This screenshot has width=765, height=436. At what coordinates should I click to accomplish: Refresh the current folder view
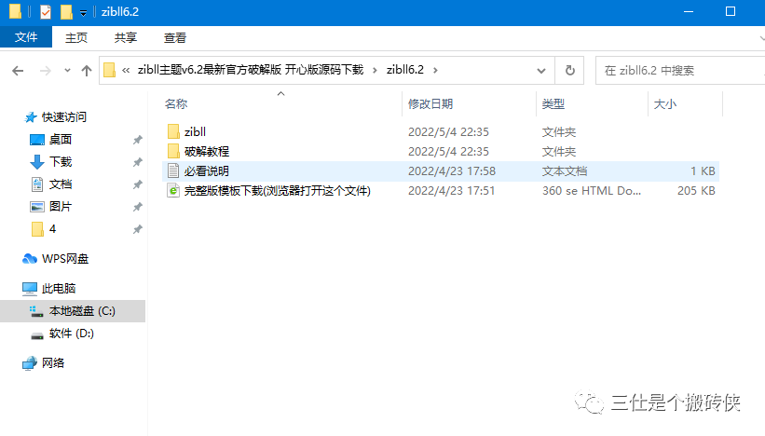pyautogui.click(x=569, y=70)
